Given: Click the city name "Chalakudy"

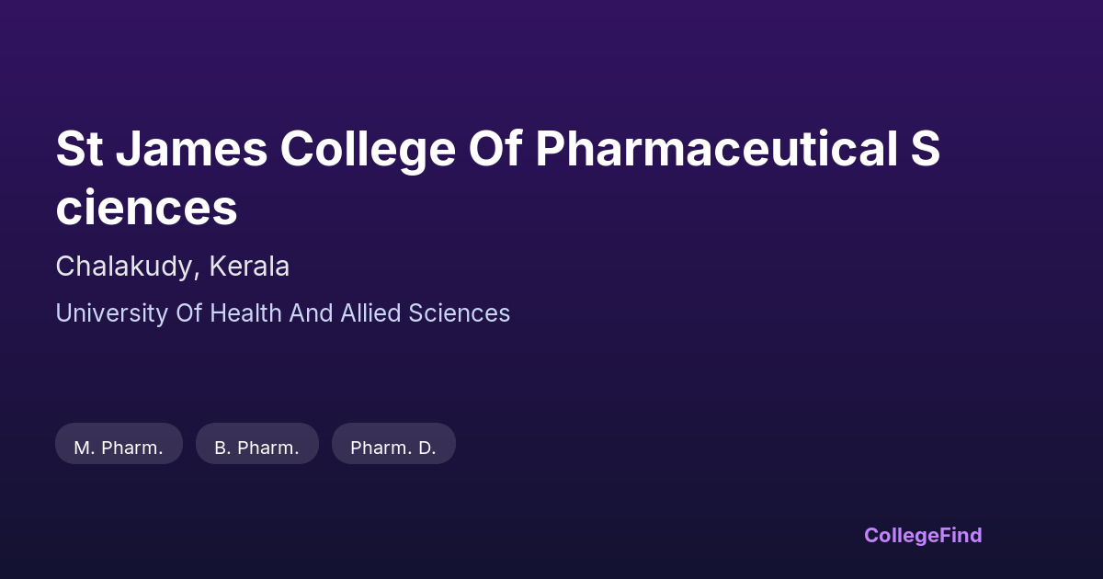Looking at the screenshot, I should (125, 267).
